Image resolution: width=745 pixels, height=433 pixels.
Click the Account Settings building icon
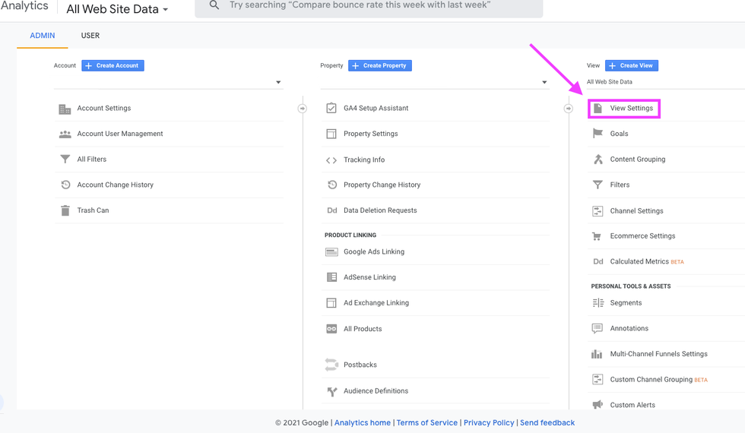[x=65, y=109]
